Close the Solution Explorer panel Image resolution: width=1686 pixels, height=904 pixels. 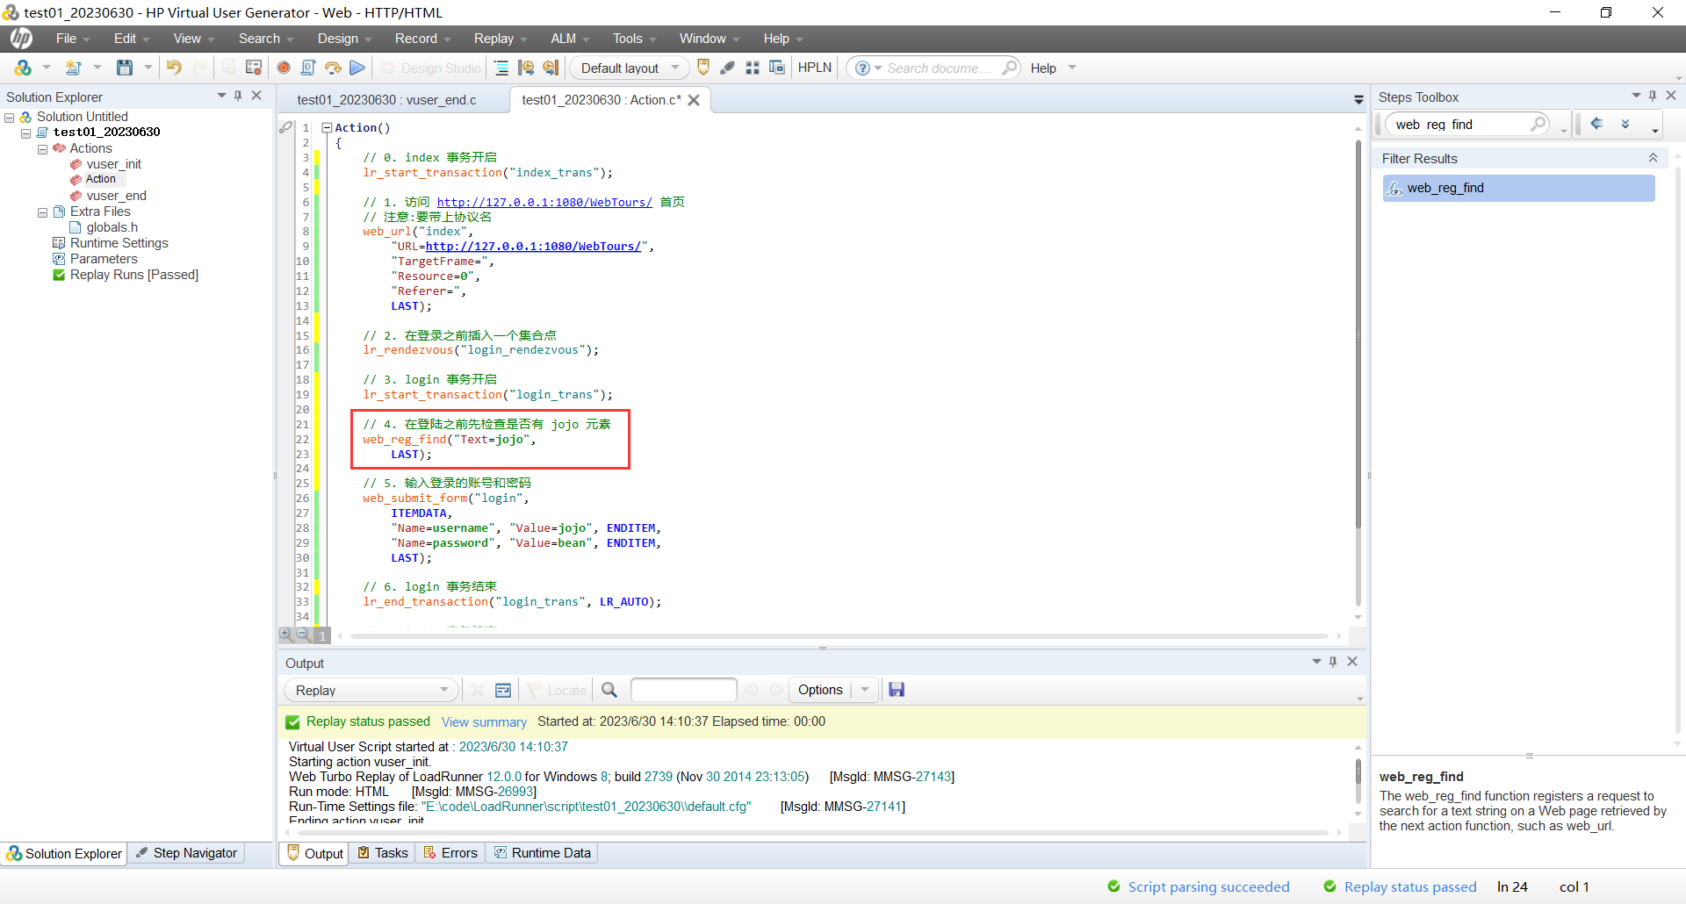pyautogui.click(x=256, y=96)
